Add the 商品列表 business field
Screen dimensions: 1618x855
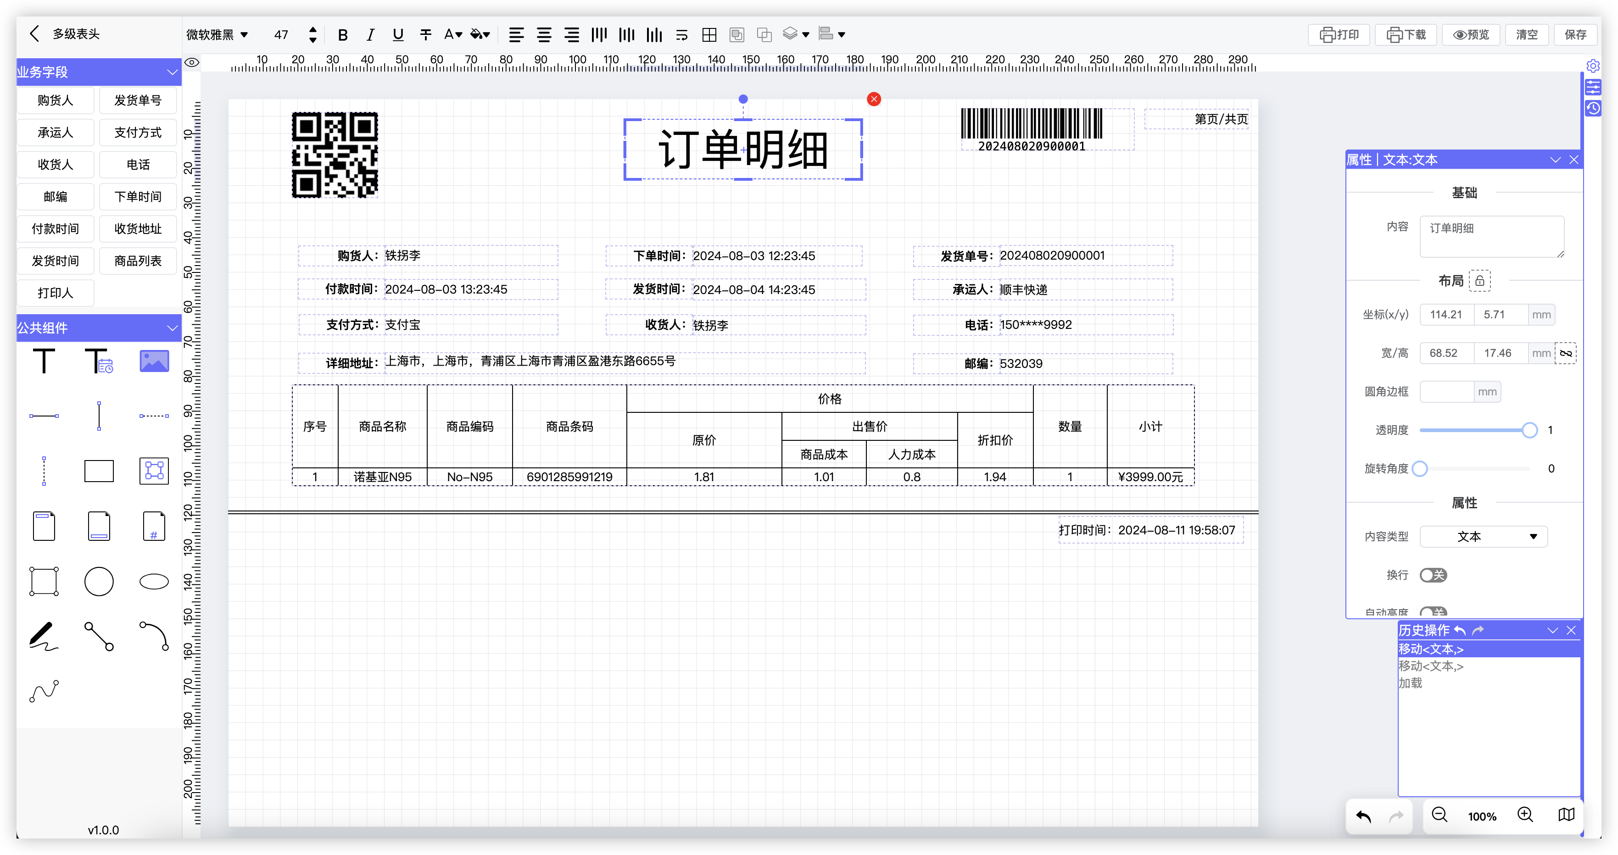tap(138, 261)
